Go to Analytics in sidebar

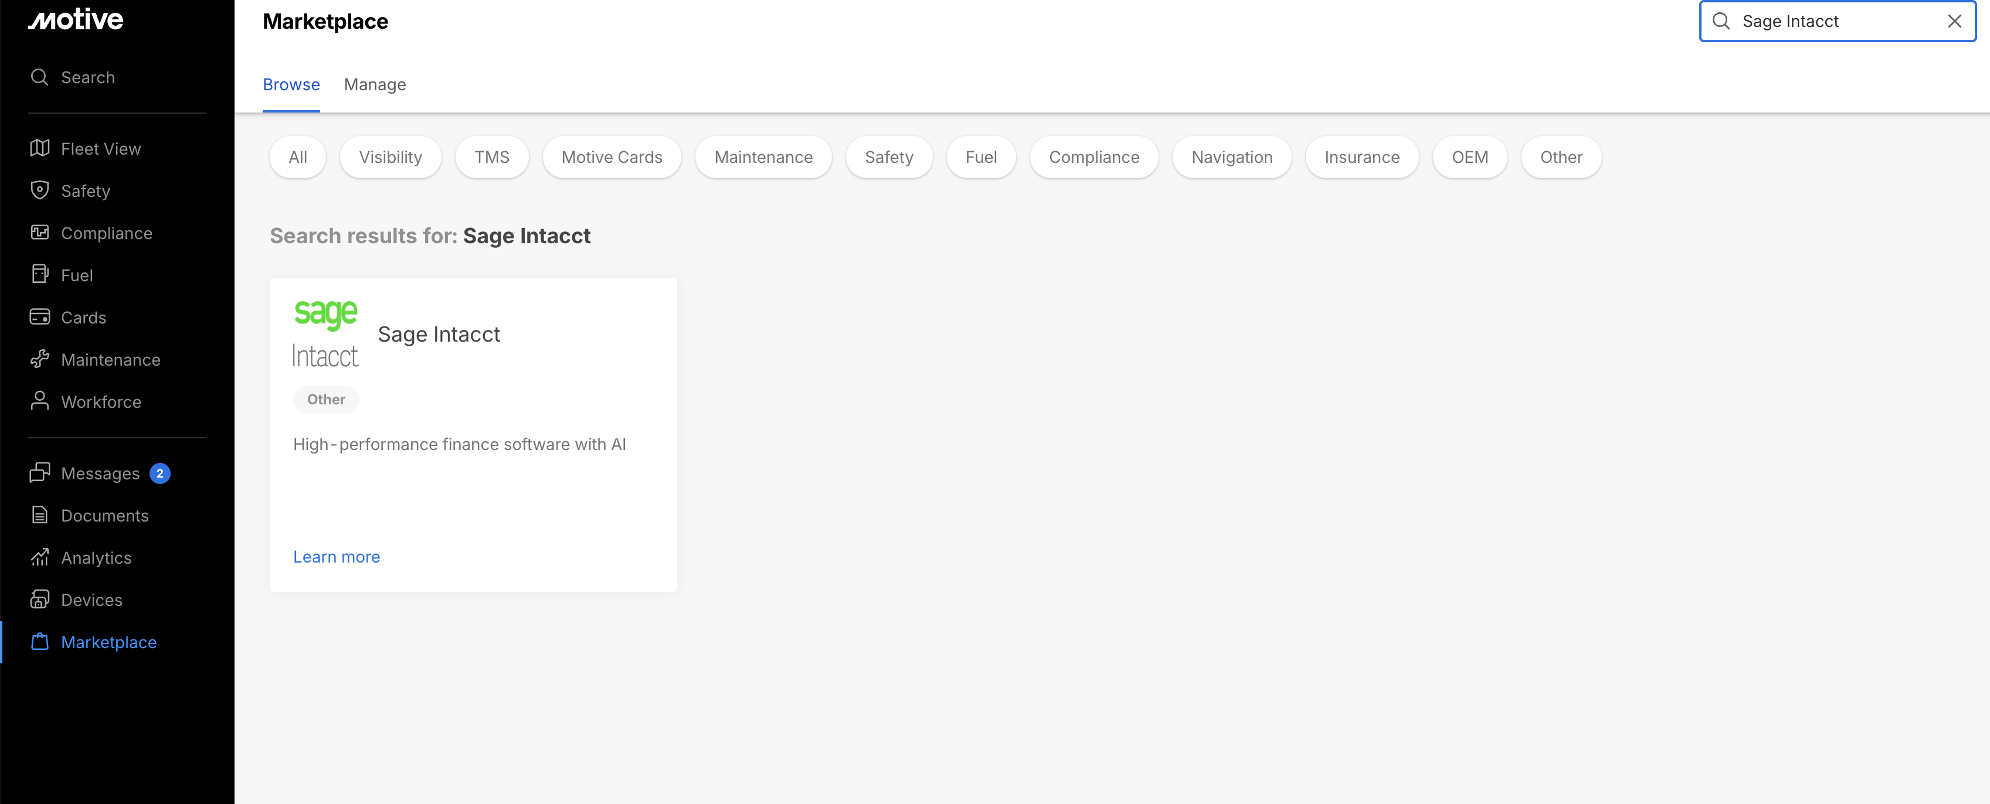[96, 558]
